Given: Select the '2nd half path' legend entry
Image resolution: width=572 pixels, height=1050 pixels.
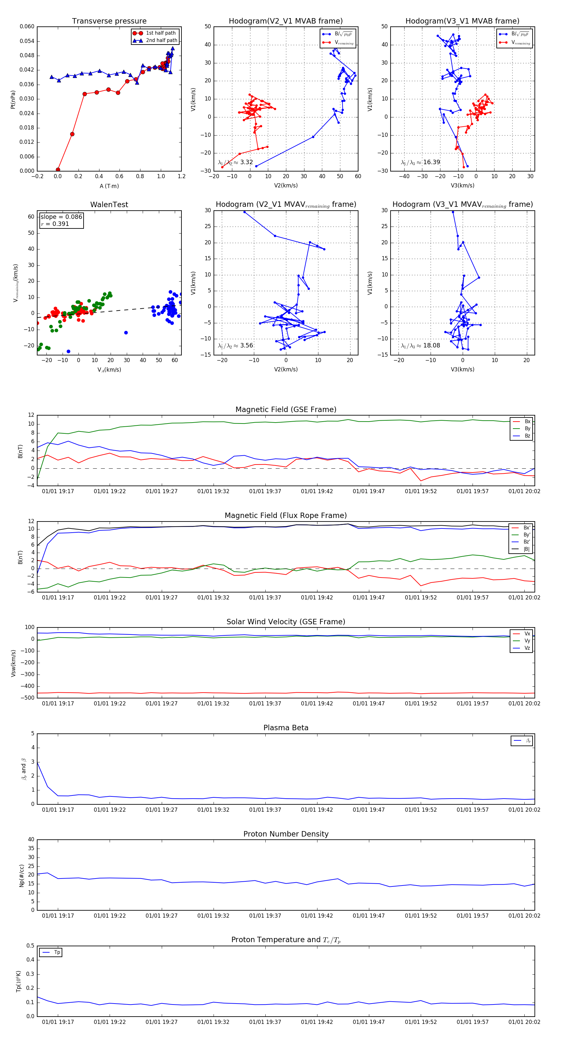Looking at the screenshot, I should 155,40.
